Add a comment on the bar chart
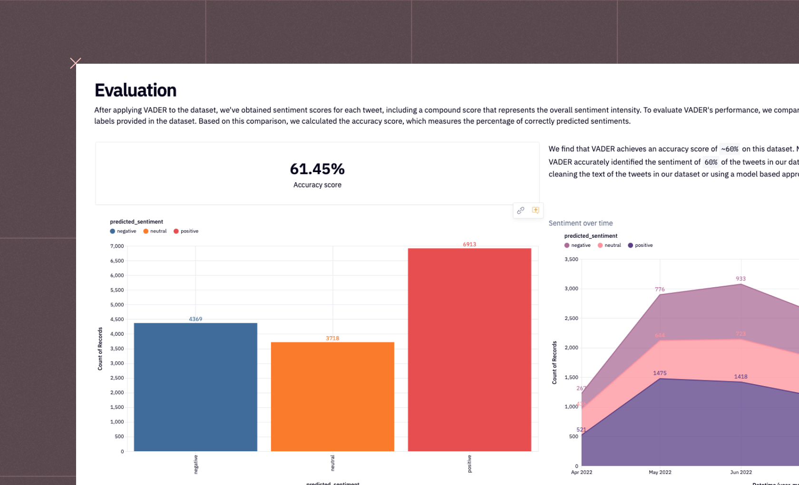The image size is (799, 485). (535, 211)
